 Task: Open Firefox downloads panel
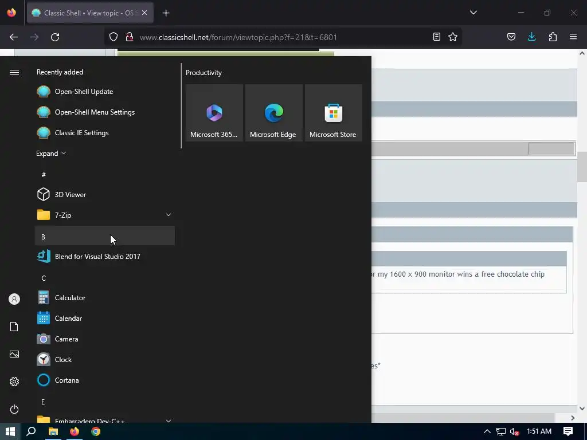[x=531, y=37]
